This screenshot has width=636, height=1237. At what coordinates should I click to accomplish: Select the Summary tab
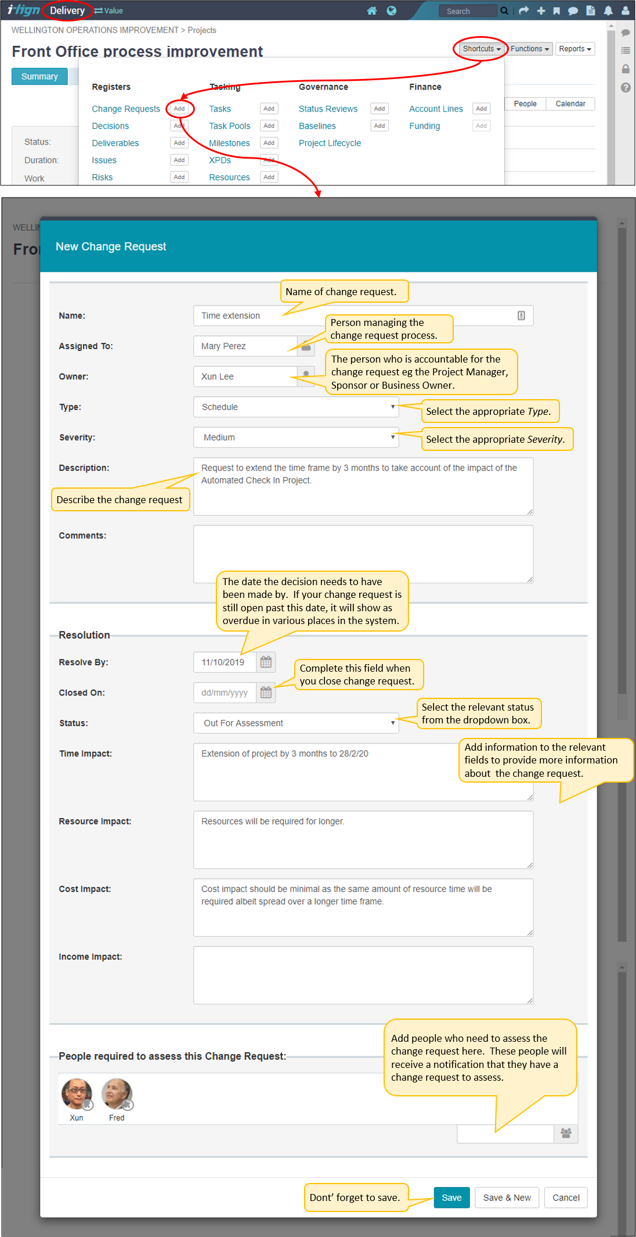coord(39,76)
